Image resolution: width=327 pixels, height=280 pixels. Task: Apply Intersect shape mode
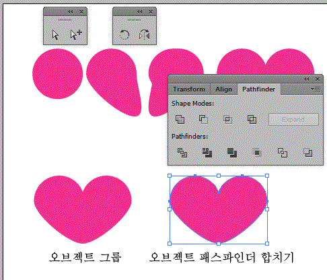(x=227, y=119)
